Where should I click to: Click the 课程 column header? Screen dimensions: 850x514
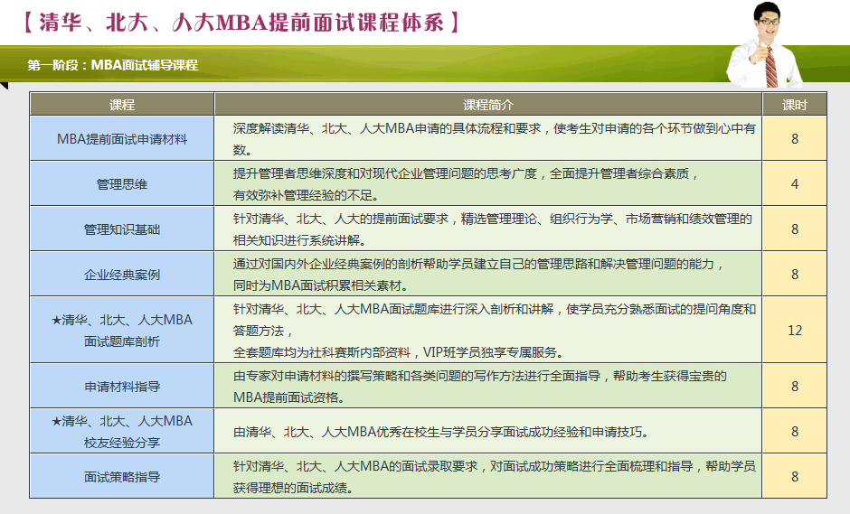(122, 105)
